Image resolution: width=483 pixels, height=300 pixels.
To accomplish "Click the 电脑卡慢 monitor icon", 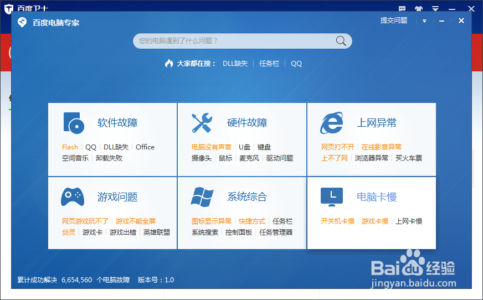I will coord(332,197).
